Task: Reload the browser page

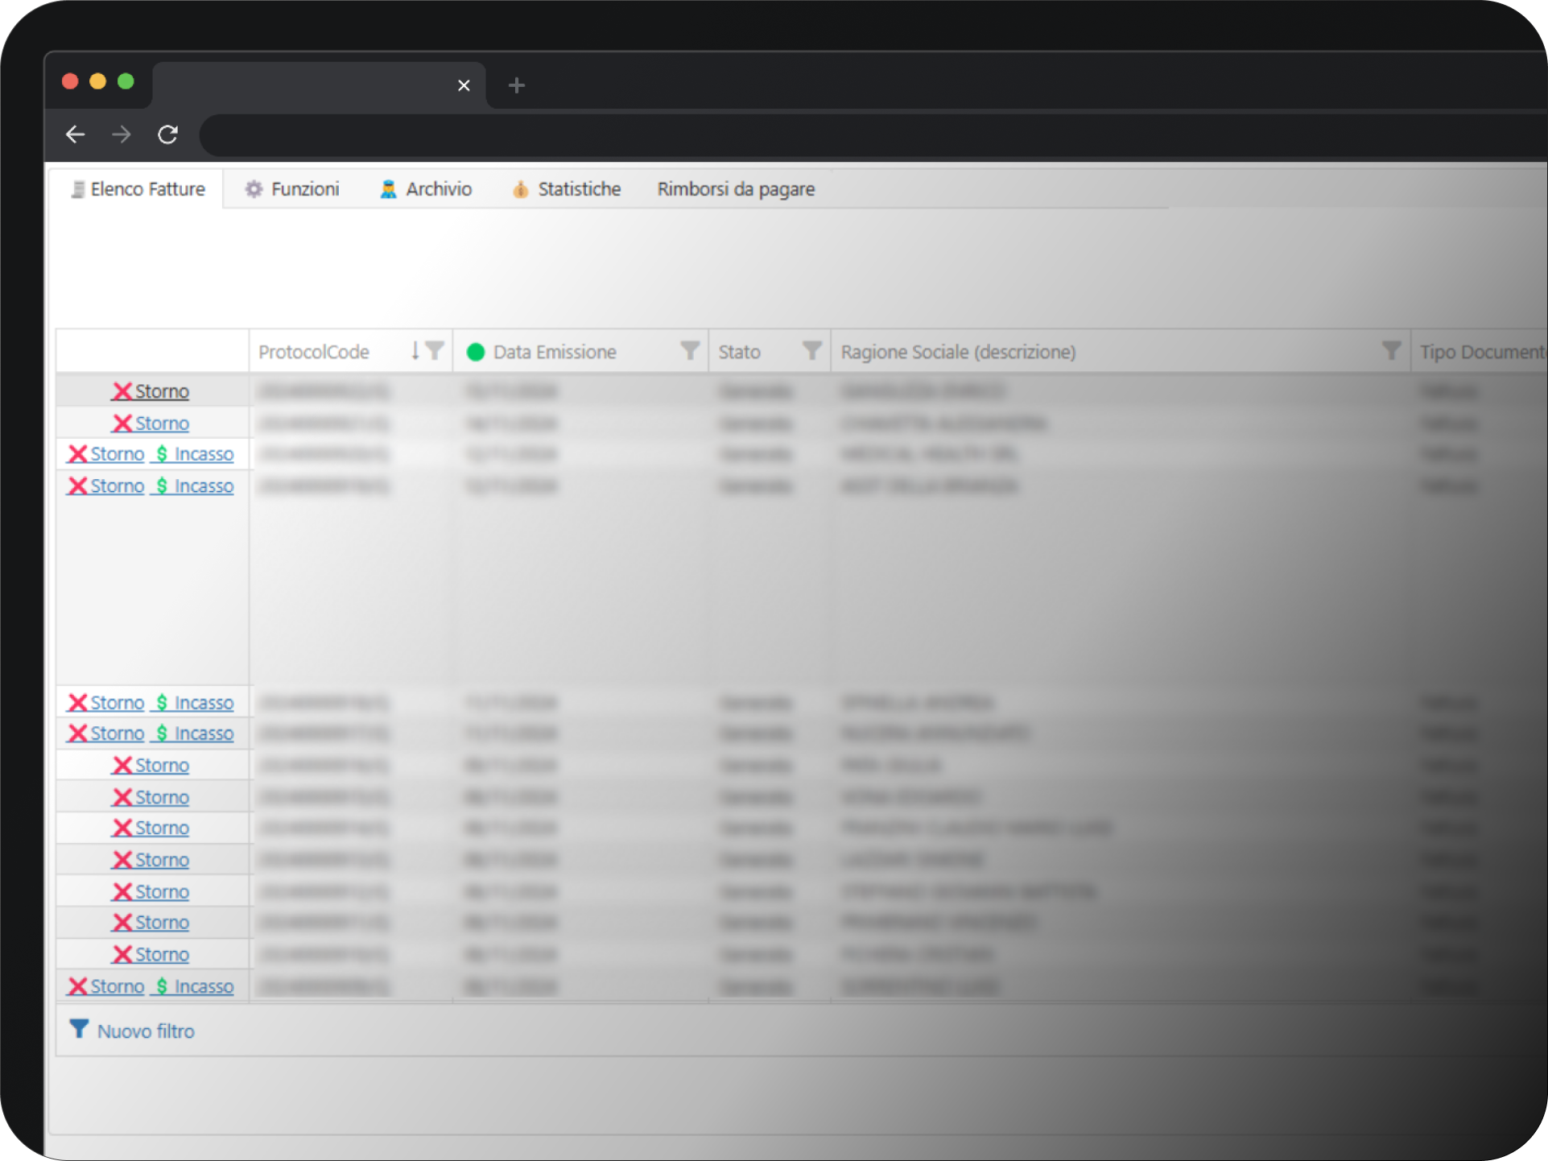Action: [x=167, y=134]
